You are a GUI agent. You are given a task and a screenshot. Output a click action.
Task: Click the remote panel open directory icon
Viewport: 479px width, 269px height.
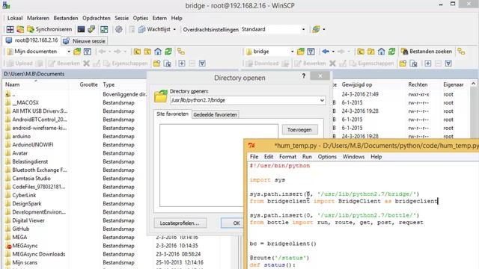[301, 52]
